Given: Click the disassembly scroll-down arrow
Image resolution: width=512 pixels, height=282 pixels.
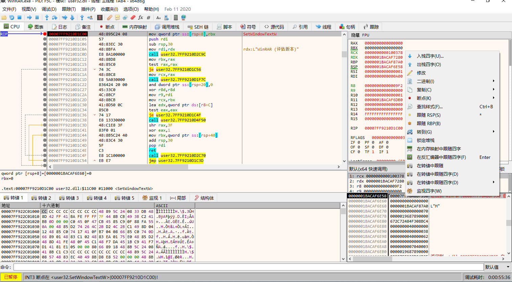Looking at the screenshot, I should [x=344, y=161].
